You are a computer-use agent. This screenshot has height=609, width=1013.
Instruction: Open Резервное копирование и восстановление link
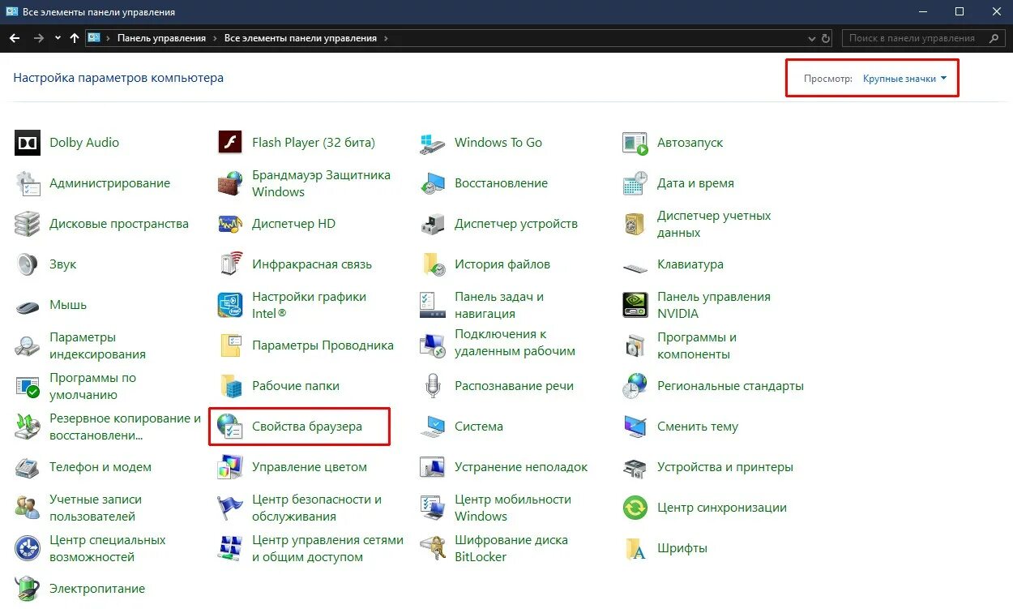coord(125,427)
